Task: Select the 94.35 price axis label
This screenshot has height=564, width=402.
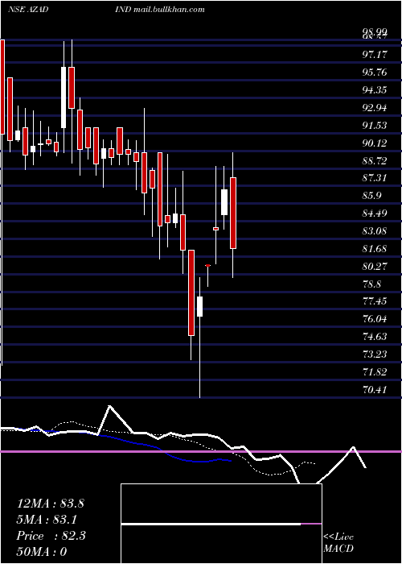Action: click(x=375, y=90)
